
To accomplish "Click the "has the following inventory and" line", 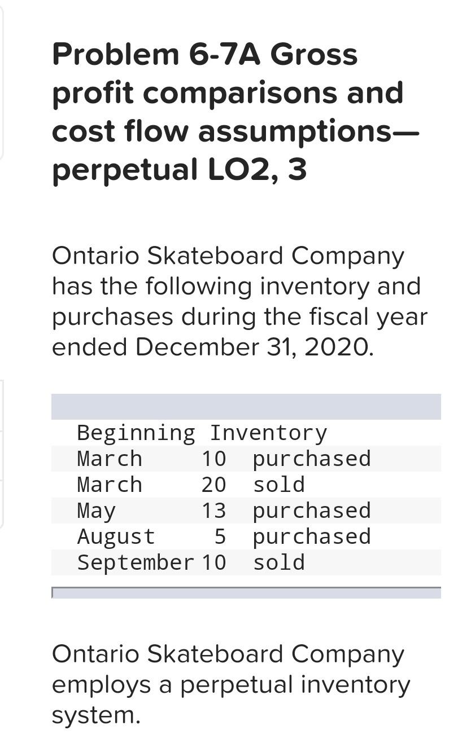I will click(236, 286).
